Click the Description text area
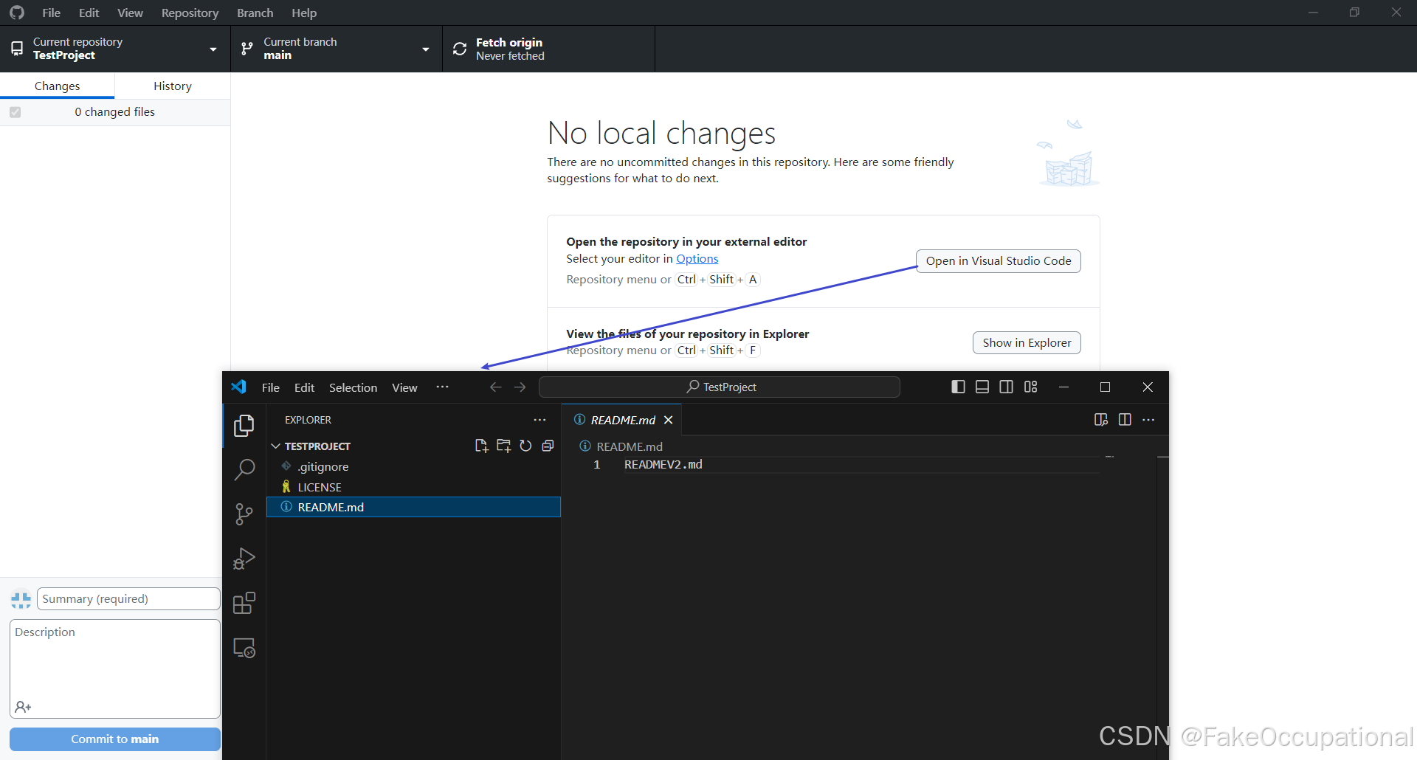 (x=115, y=669)
